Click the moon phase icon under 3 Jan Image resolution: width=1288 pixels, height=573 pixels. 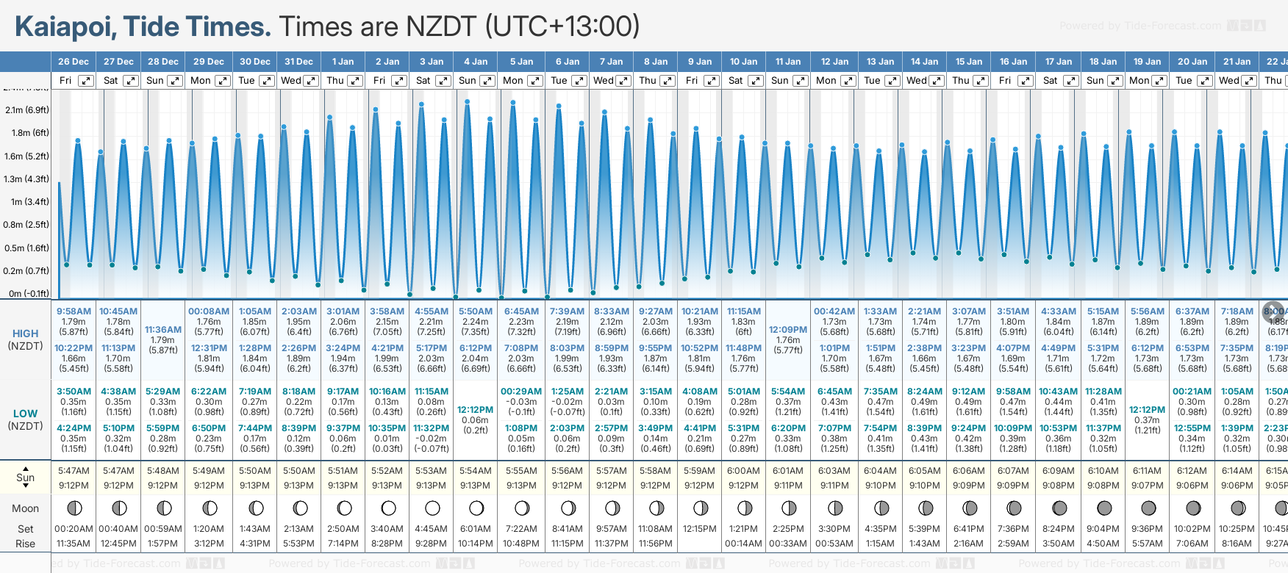[x=432, y=508]
